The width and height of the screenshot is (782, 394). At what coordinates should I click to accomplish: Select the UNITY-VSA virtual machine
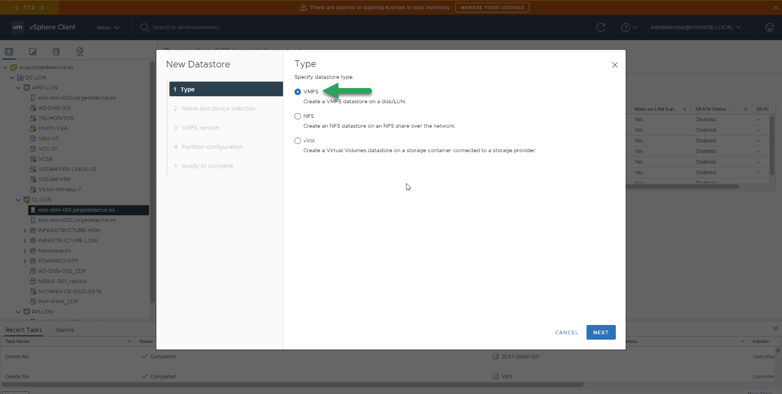point(53,128)
